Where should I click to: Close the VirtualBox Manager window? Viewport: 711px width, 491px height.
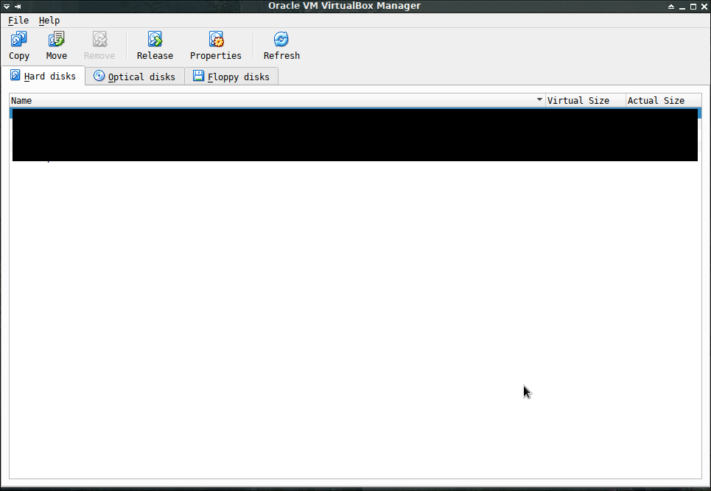(x=704, y=7)
